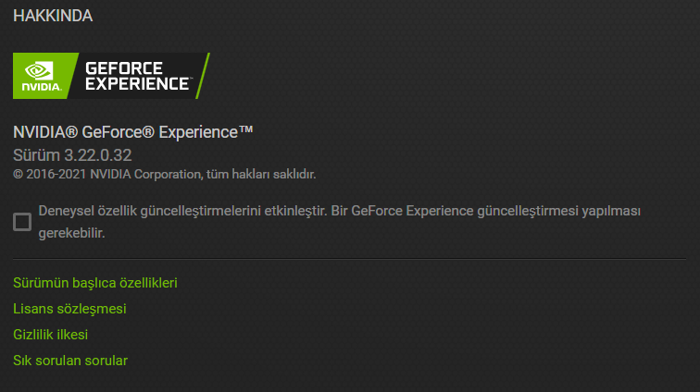Image resolution: width=700 pixels, height=392 pixels.
Task: Open the 'Sık sorulan sorular' link
Action: tap(70, 360)
